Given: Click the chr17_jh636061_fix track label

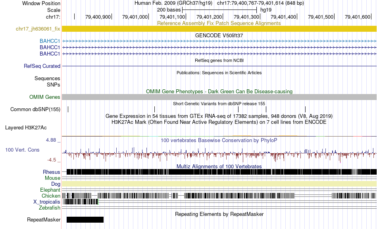Looking at the screenshot, I should pyautogui.click(x=38, y=29).
